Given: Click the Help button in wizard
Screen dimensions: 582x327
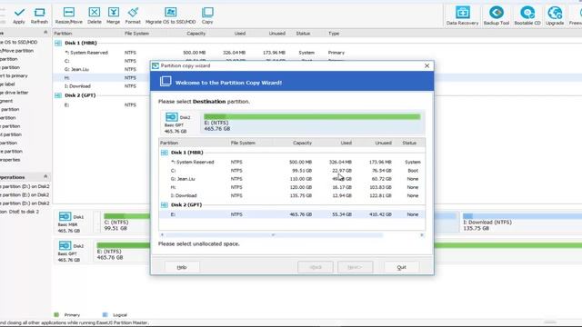Looking at the screenshot, I should point(182,267).
